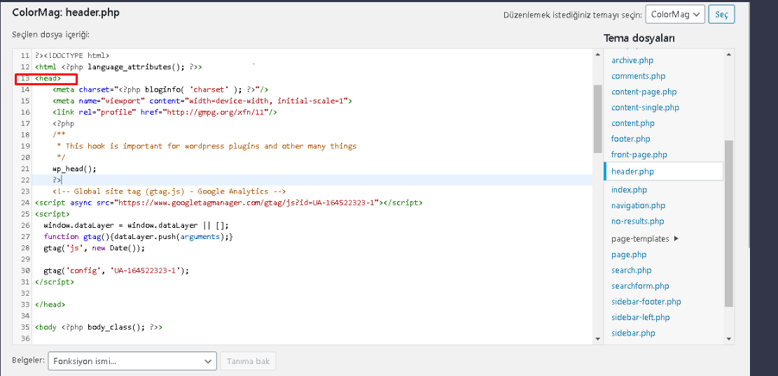
Task: Click the opening <head> tag on line 13
Action: (x=48, y=78)
